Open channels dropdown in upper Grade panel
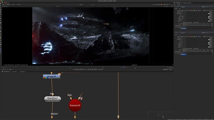Image resolution: width=214 pixels, height=120 pixels. 186,10
